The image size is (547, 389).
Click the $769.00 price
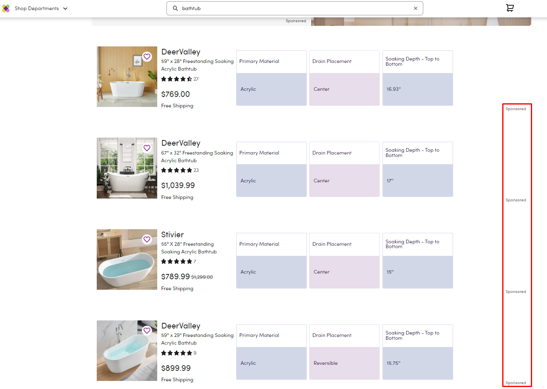coord(175,94)
